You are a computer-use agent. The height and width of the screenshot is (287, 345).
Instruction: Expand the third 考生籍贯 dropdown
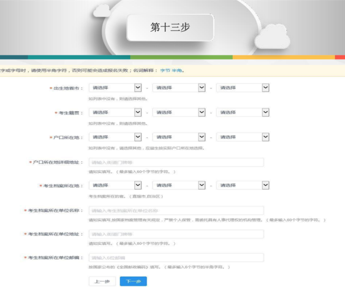coord(242,112)
